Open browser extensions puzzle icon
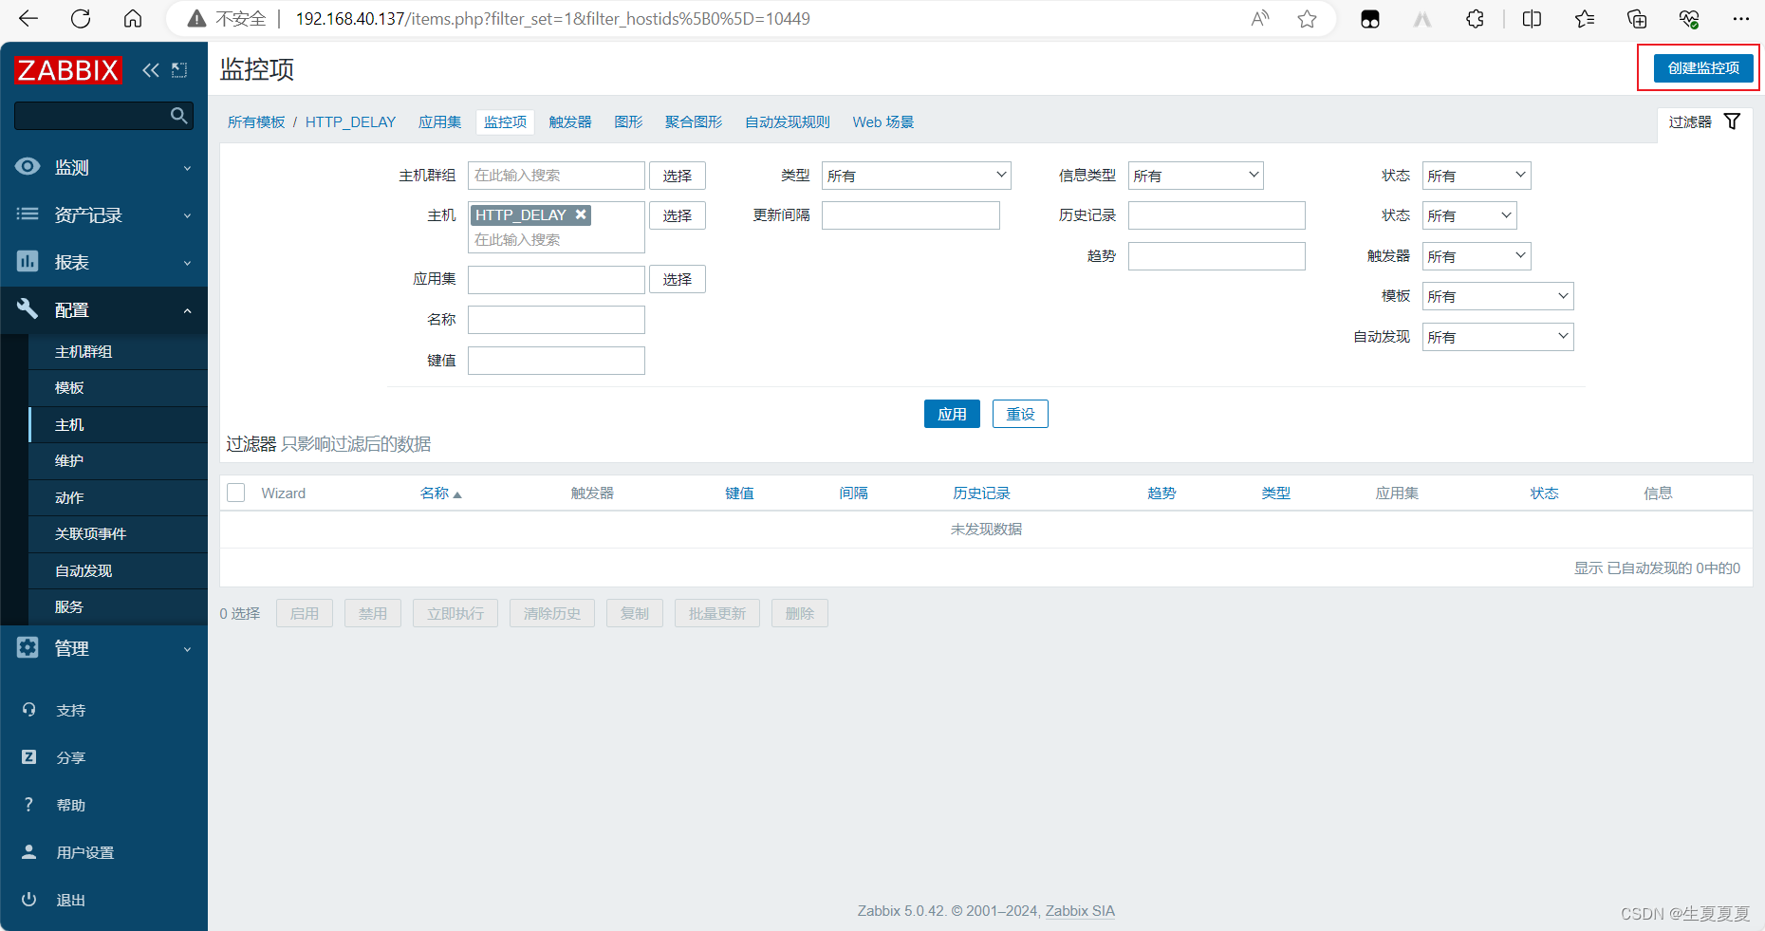 [1475, 19]
